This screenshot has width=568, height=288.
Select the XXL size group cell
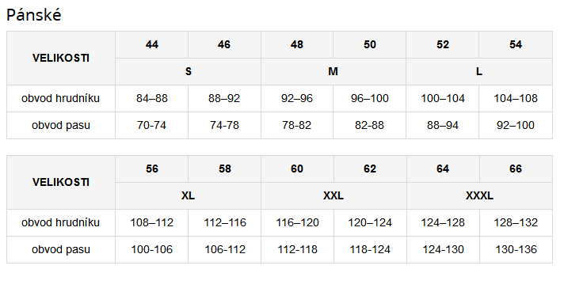coord(334,195)
